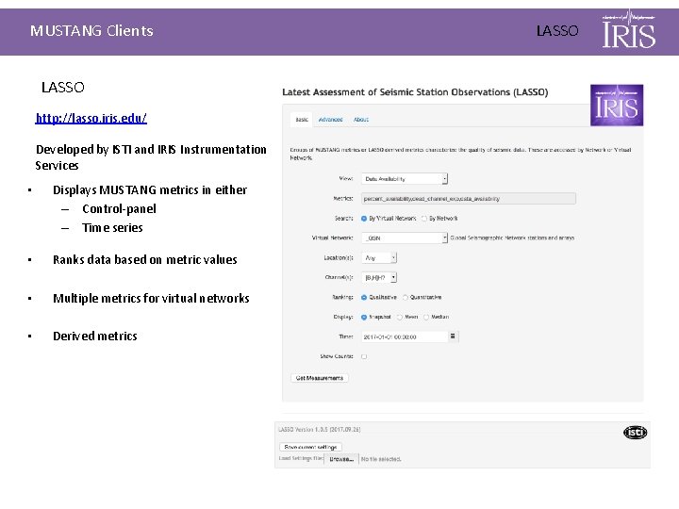
Task: Click the 'Time series' sub-bullet text
Action: coord(112,228)
